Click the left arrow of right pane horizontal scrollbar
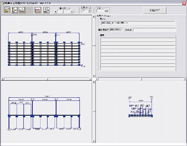 97,79
